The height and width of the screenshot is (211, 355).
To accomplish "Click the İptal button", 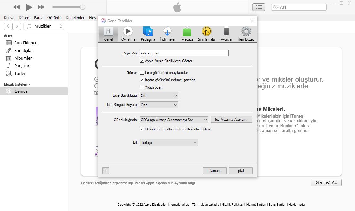I will click(x=241, y=170).
